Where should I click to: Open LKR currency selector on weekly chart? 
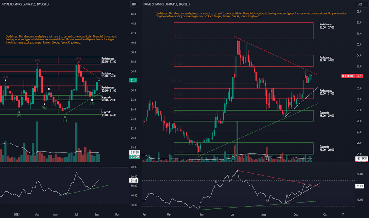(x=135, y=4)
